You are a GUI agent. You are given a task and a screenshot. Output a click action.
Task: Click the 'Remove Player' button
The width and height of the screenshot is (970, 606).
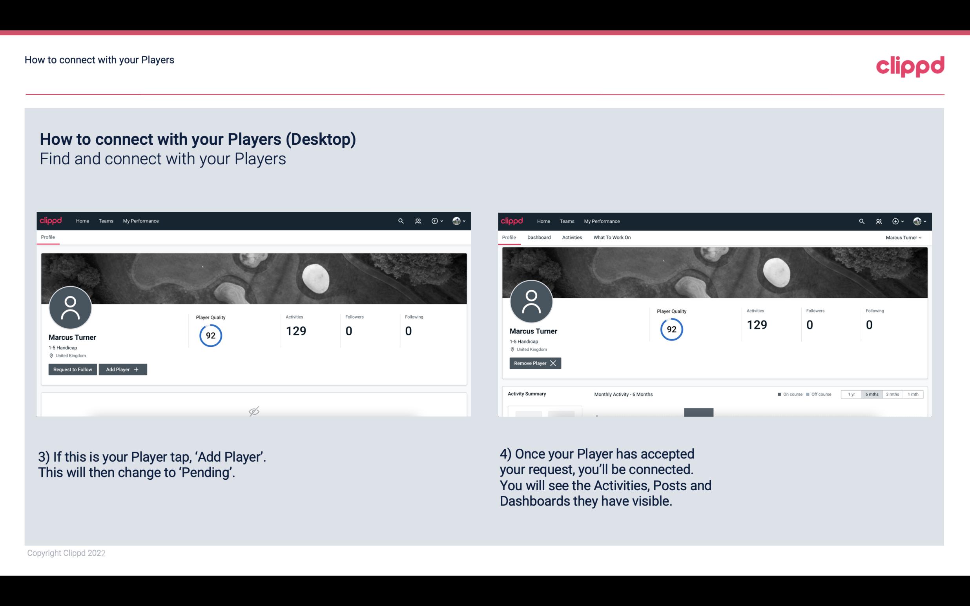(534, 363)
